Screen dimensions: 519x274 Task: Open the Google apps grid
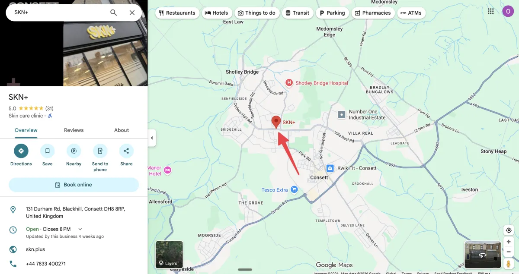pos(490,11)
